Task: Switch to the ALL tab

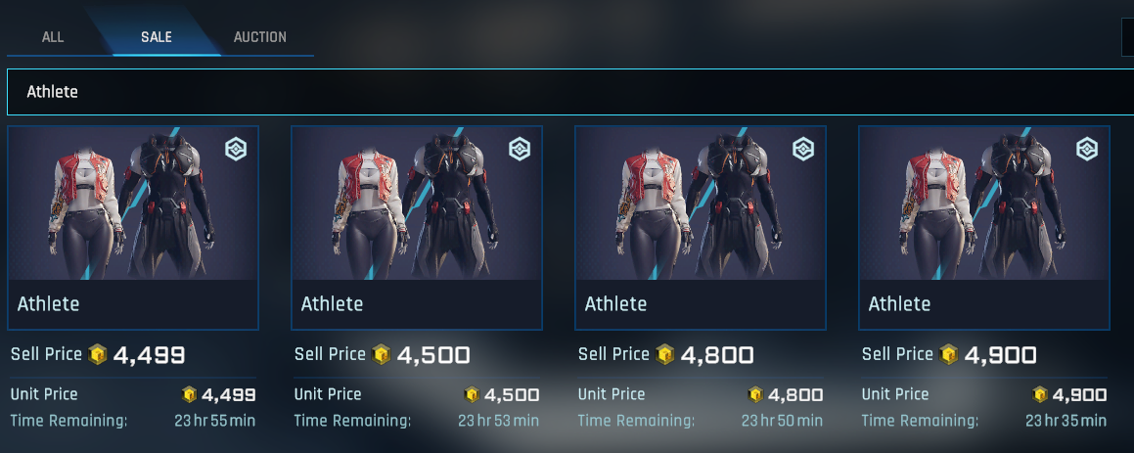Action: pos(53,37)
